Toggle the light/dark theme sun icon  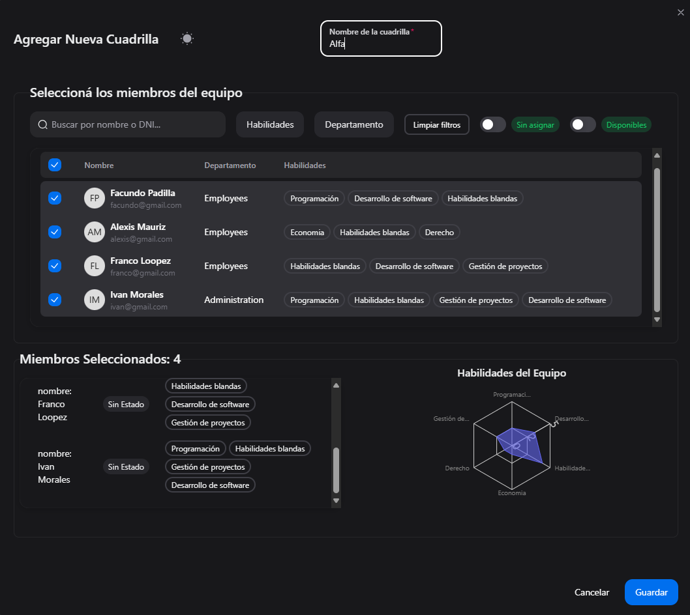click(x=187, y=39)
